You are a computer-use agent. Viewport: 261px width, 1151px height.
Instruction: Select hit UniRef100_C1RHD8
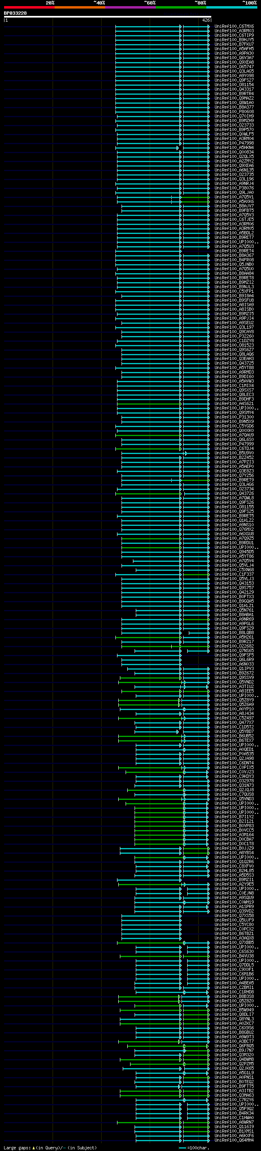click(x=234, y=992)
